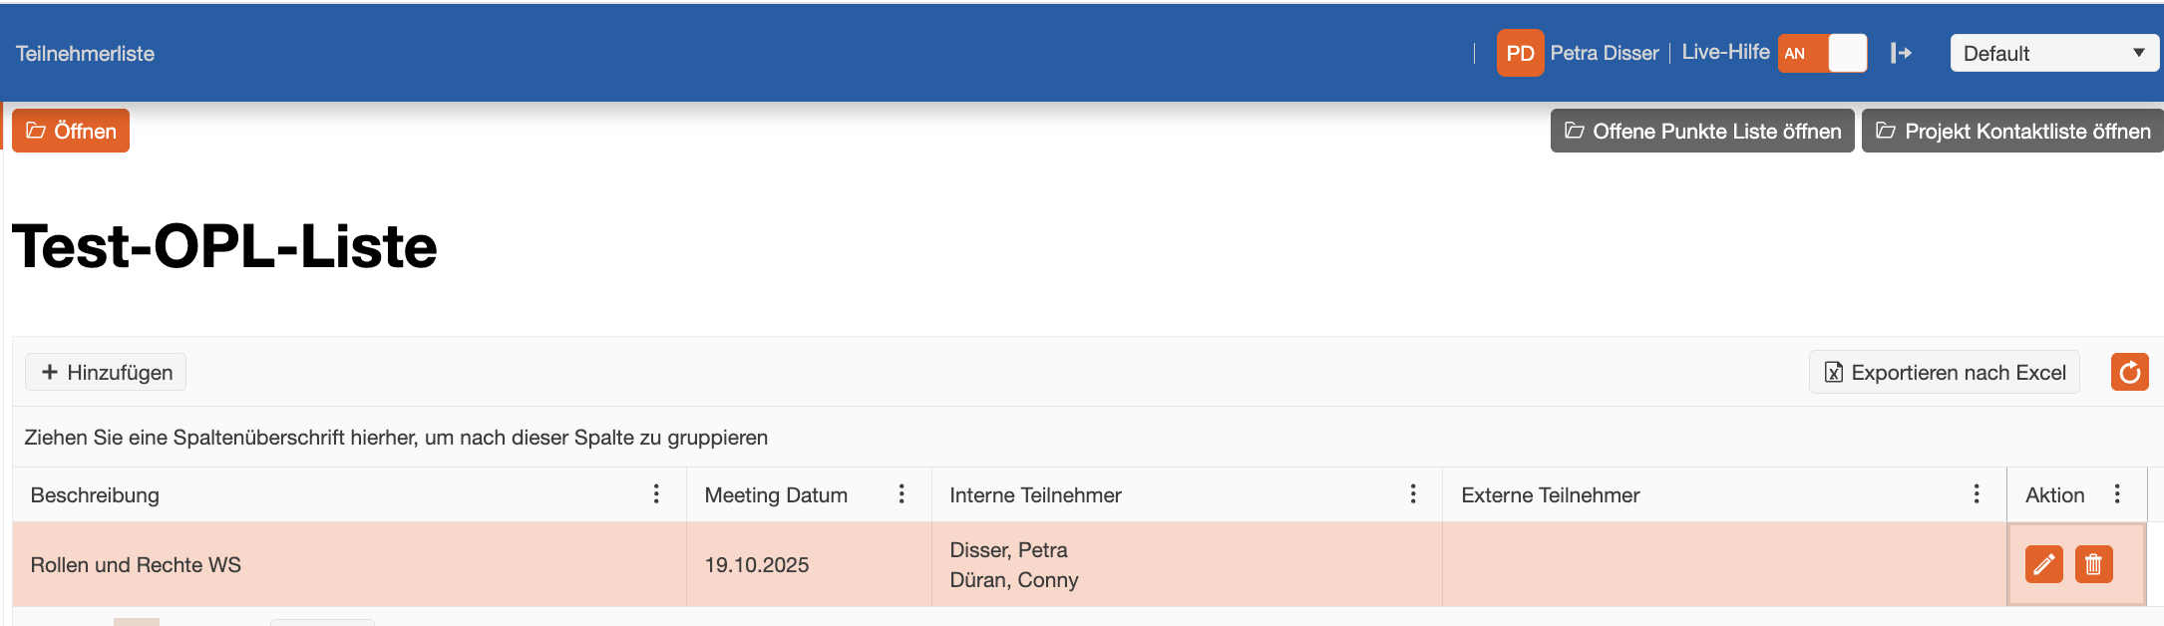Click the logout arrow icon in header
Viewport: 2164px width, 626px height.
tap(1901, 53)
